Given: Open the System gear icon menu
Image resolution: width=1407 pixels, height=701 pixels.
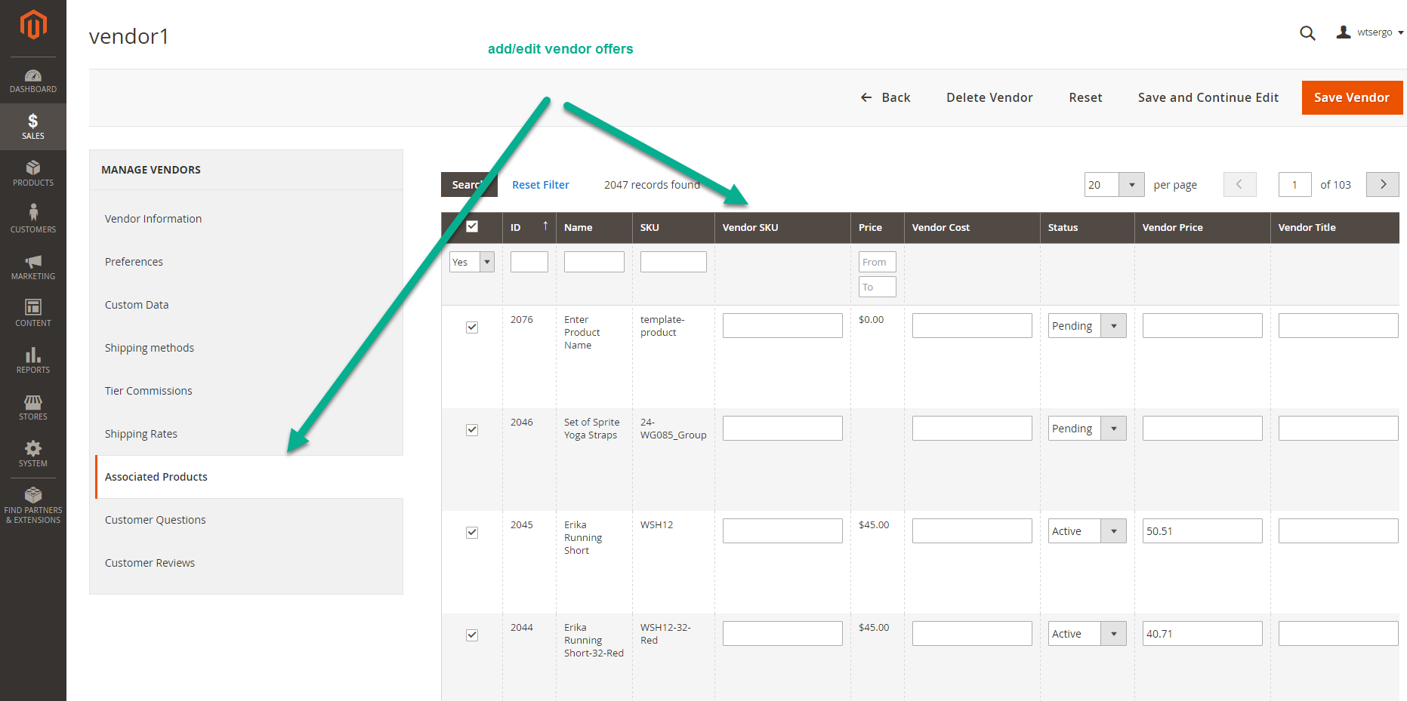Looking at the screenshot, I should [x=33, y=454].
